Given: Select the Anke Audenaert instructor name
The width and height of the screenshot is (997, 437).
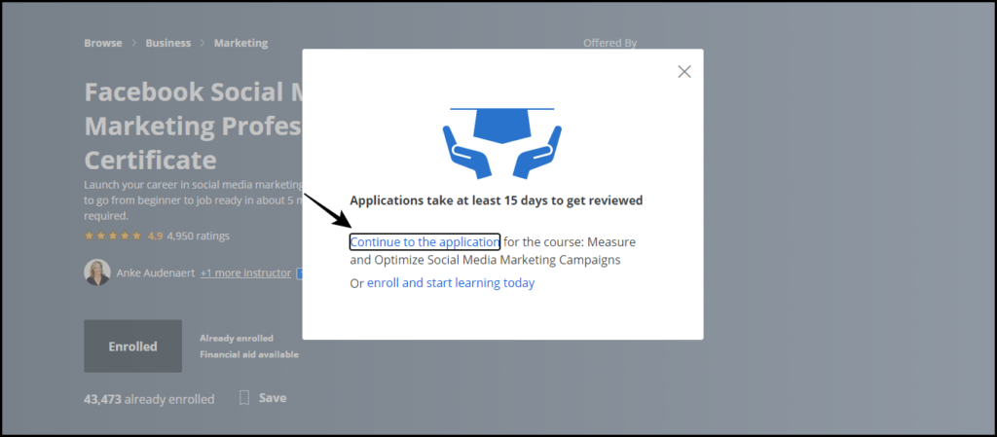Looking at the screenshot, I should coord(156,273).
